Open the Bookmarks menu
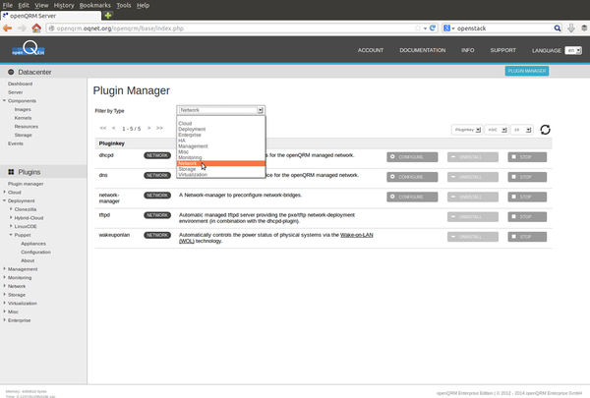 pos(94,5)
